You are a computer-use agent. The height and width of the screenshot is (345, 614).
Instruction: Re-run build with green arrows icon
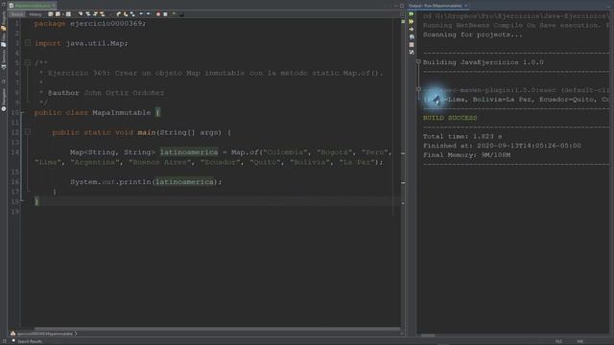click(412, 13)
